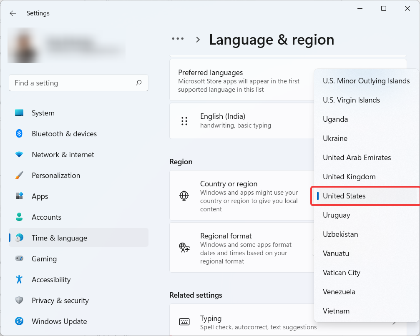Screen dimensions: 420x336
Task: Open Bluetooth via its Bluetooth icon
Action: (19, 133)
